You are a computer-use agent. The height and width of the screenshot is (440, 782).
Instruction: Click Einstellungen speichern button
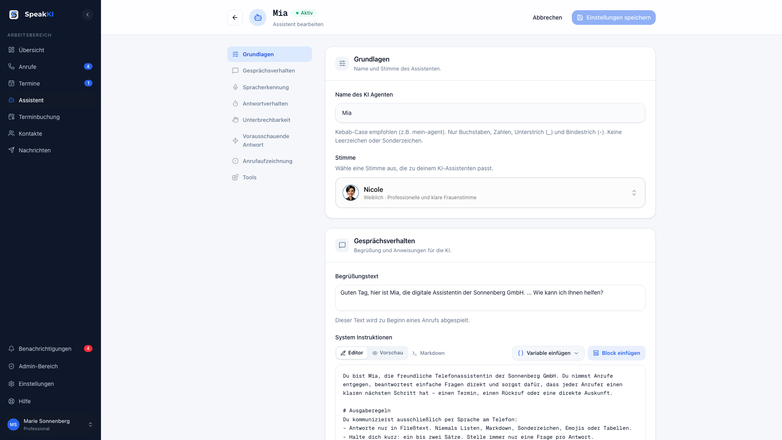[614, 18]
